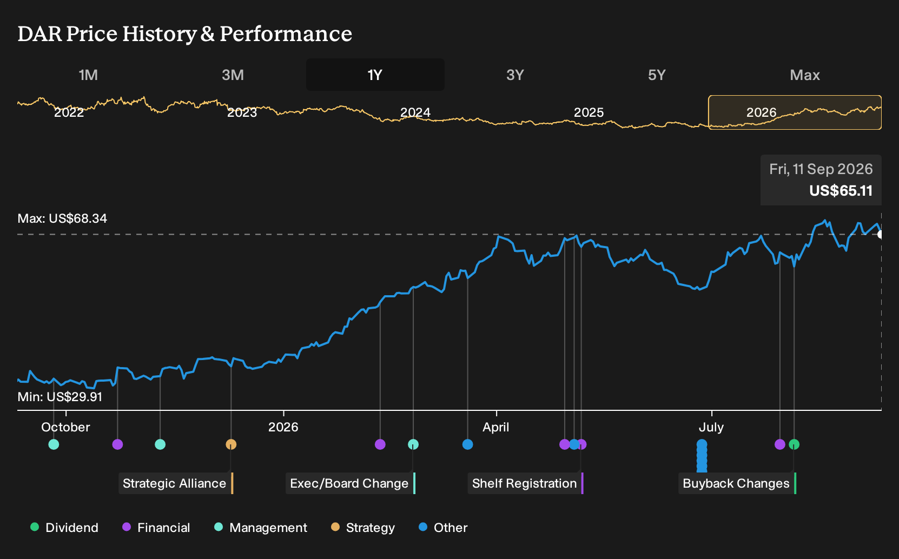Click the white current-price endpoint marker
The width and height of the screenshot is (899, 559).
tap(881, 234)
